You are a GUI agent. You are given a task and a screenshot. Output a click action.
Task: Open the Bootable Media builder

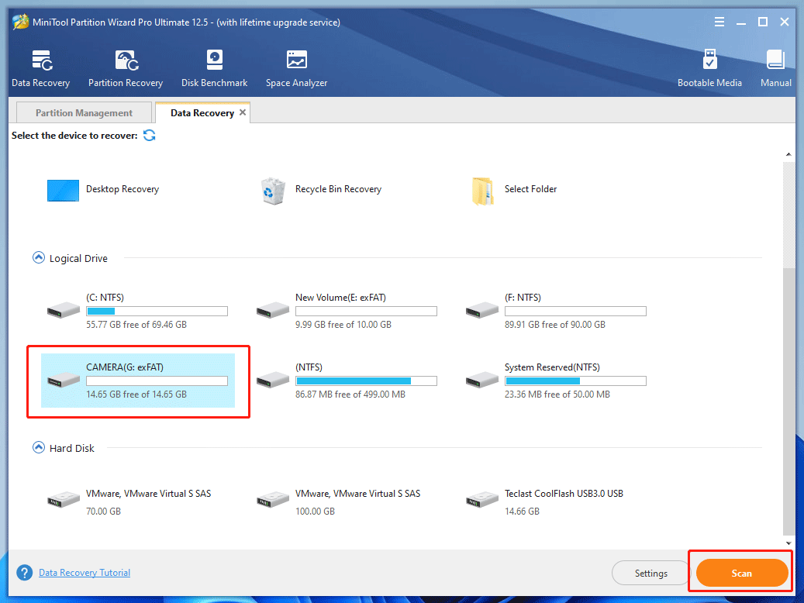709,69
